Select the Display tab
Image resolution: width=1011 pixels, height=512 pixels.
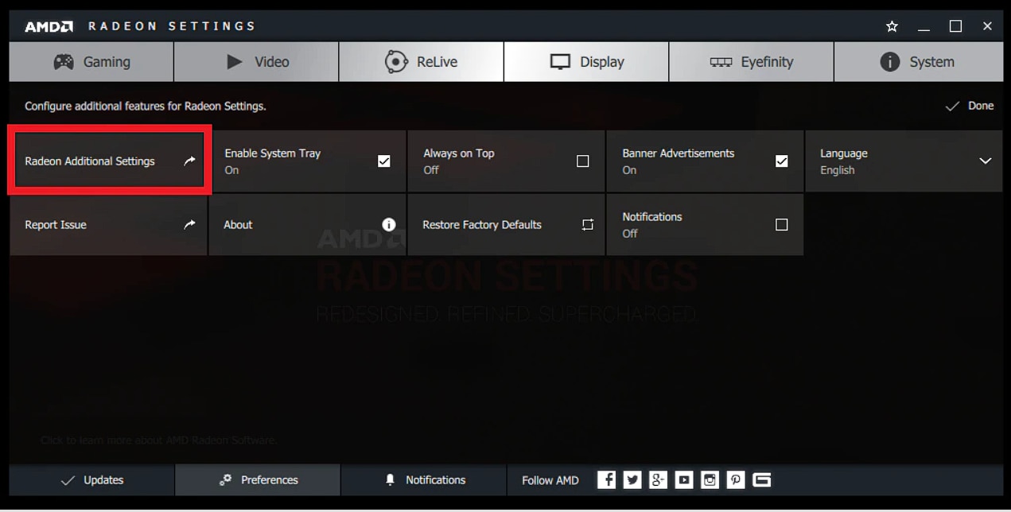coord(586,62)
